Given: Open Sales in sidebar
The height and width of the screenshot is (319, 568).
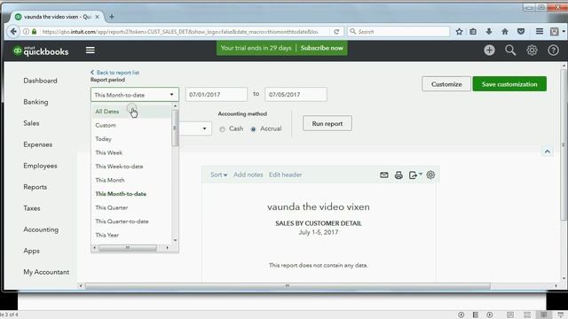Looking at the screenshot, I should 31,123.
